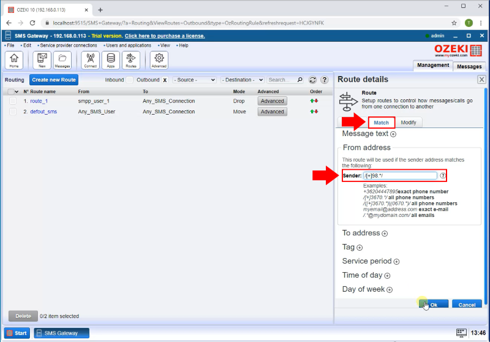Expand the Day of week section
The width and height of the screenshot is (490, 342).
[390, 290]
